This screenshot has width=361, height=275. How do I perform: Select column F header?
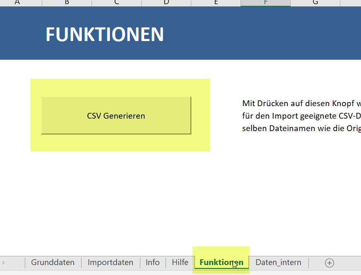pos(266,3)
